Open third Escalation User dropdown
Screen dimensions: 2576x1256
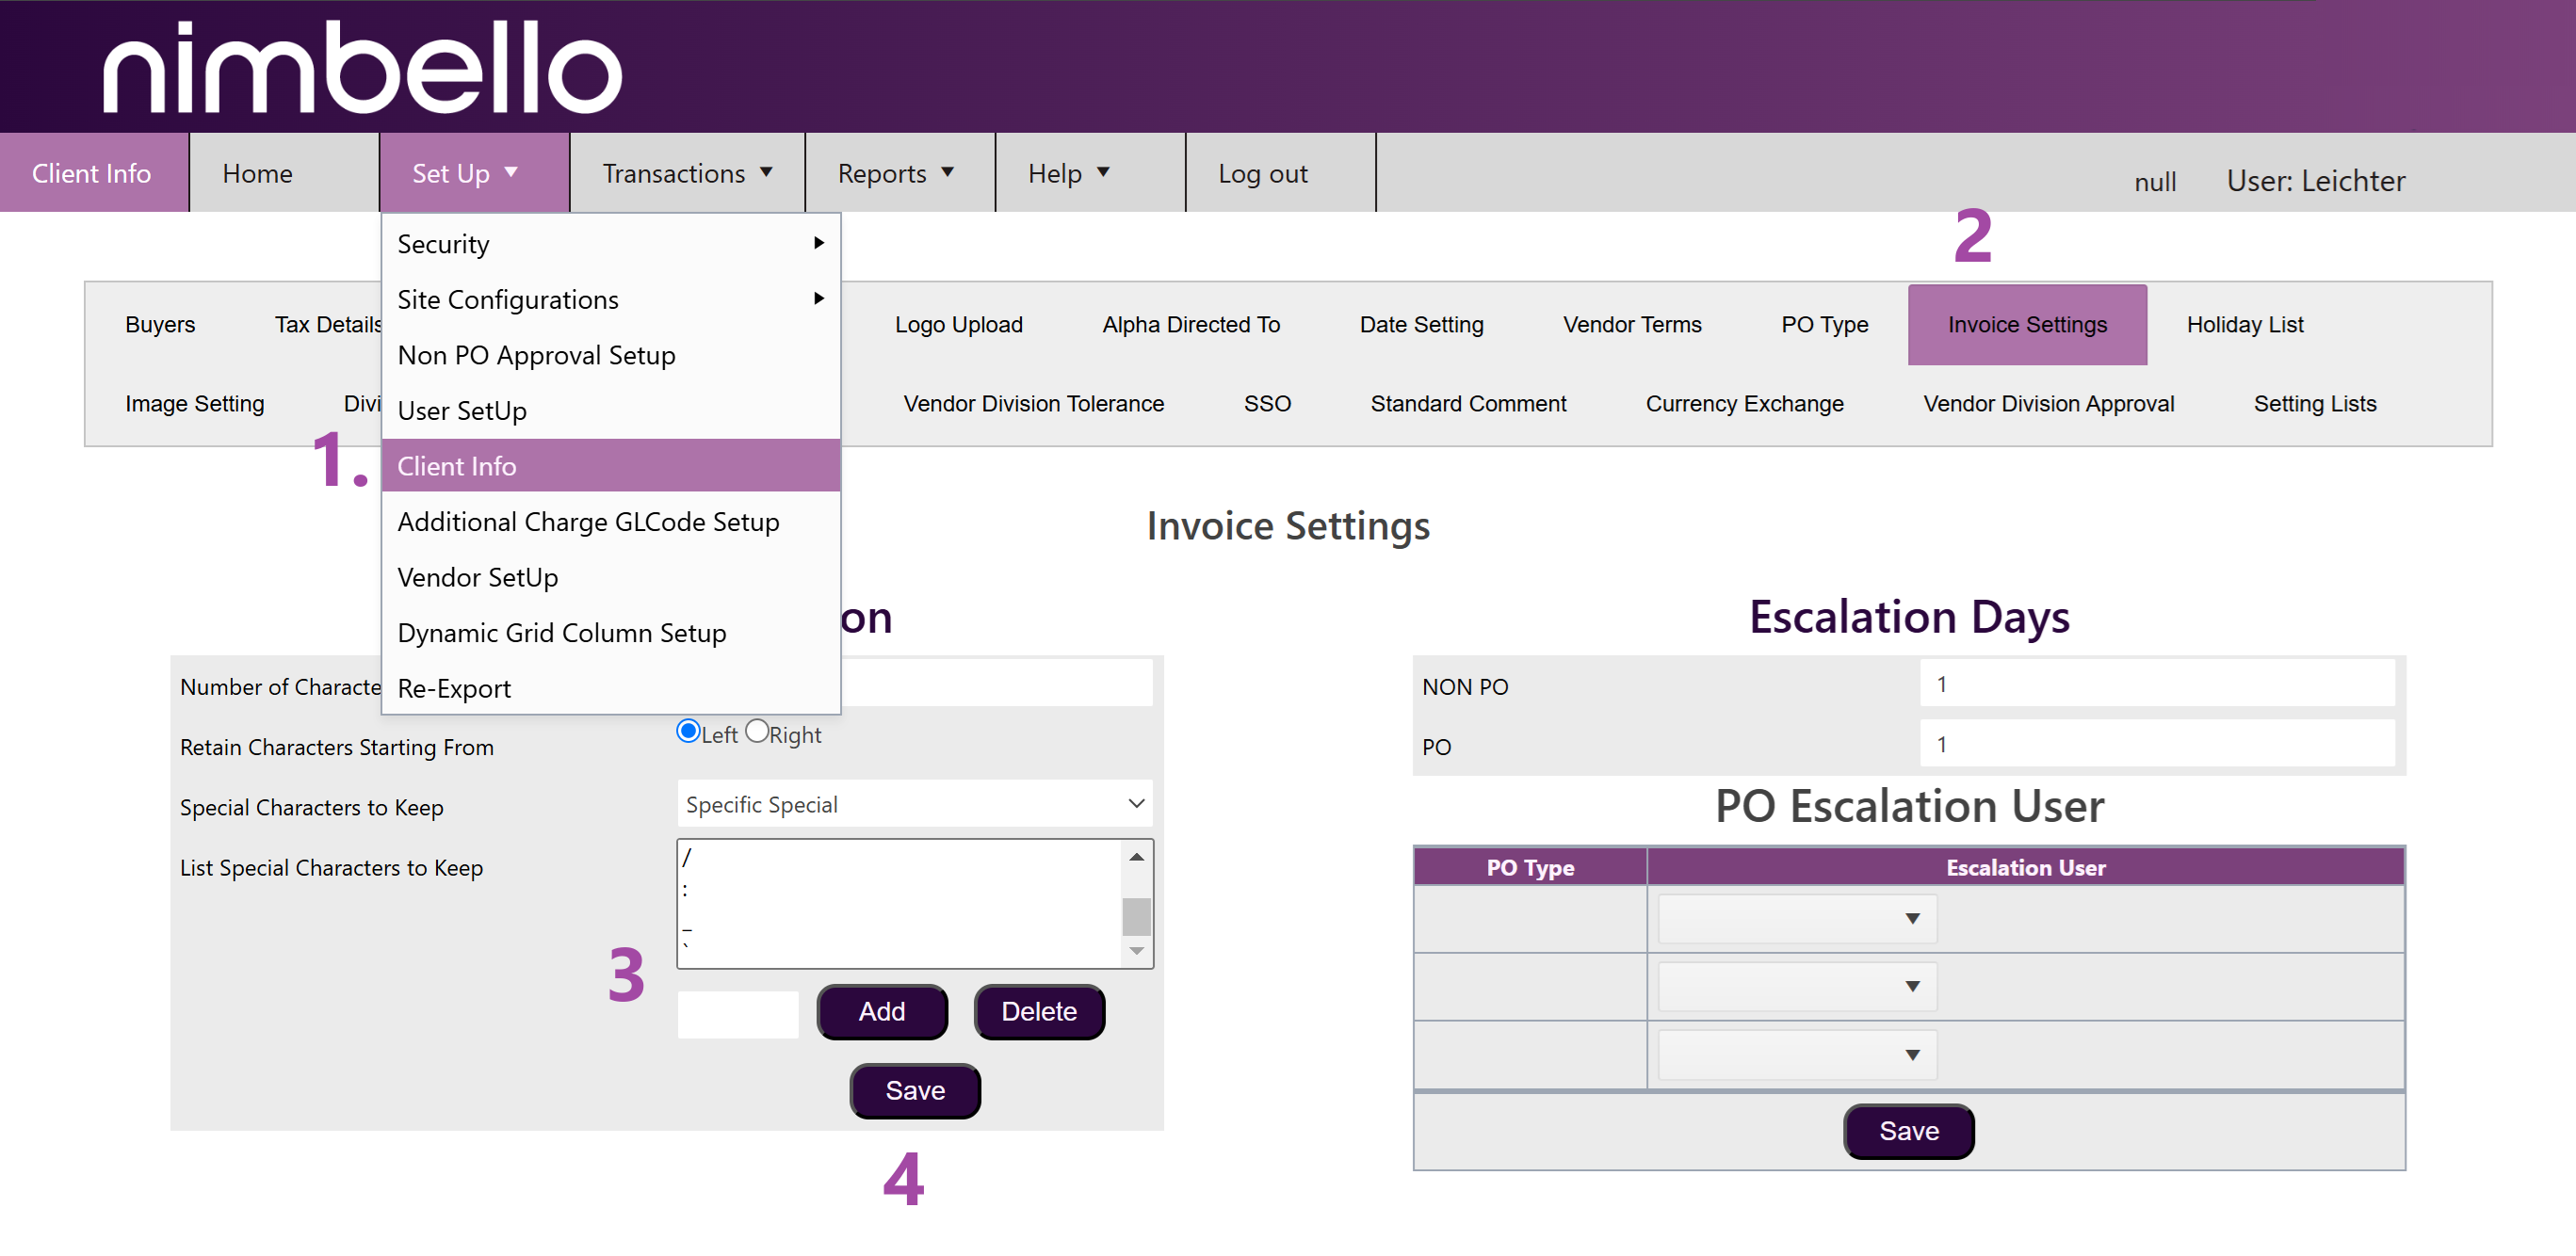(1796, 1054)
